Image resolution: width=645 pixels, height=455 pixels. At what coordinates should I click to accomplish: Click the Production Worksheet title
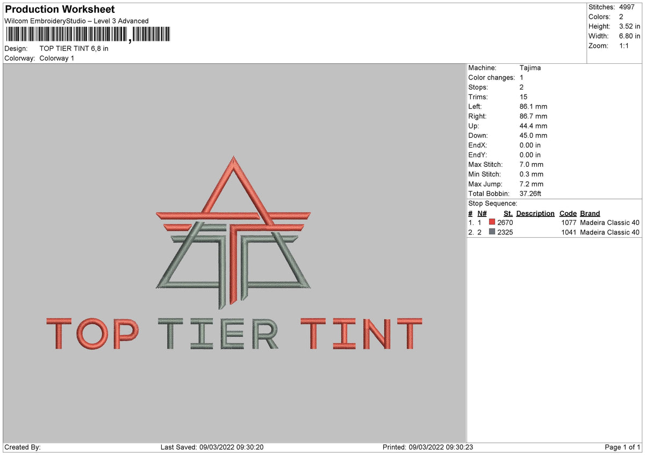click(x=60, y=10)
